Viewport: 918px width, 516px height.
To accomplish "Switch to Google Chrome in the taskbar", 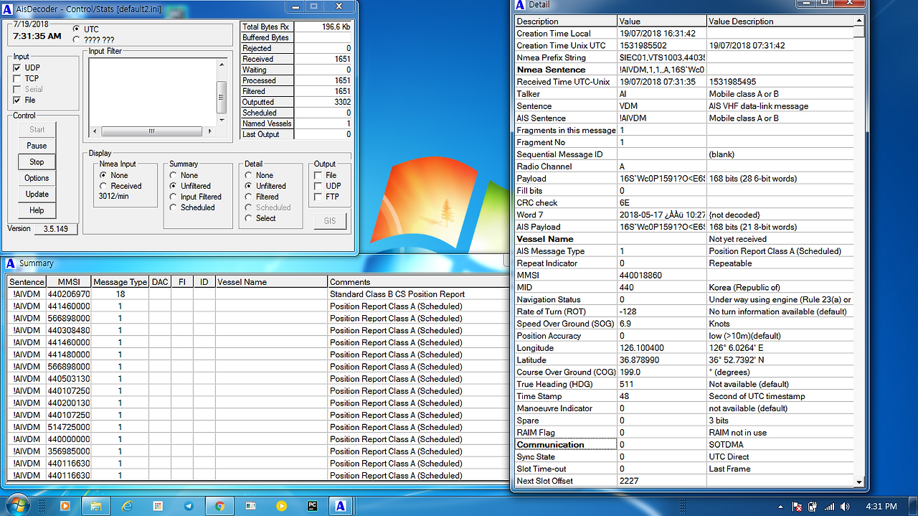I will point(219,506).
